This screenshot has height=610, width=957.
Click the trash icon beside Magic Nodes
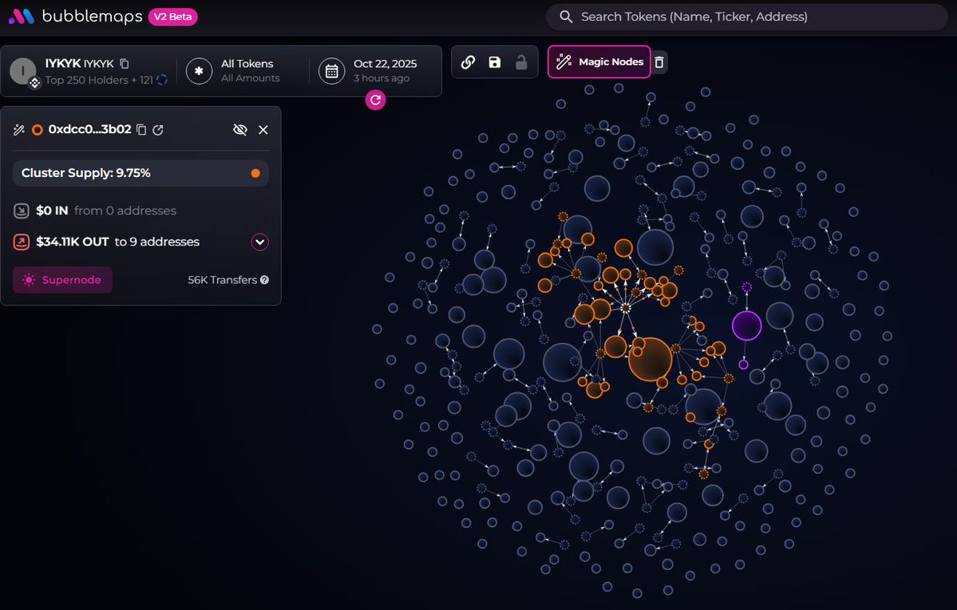(x=658, y=62)
